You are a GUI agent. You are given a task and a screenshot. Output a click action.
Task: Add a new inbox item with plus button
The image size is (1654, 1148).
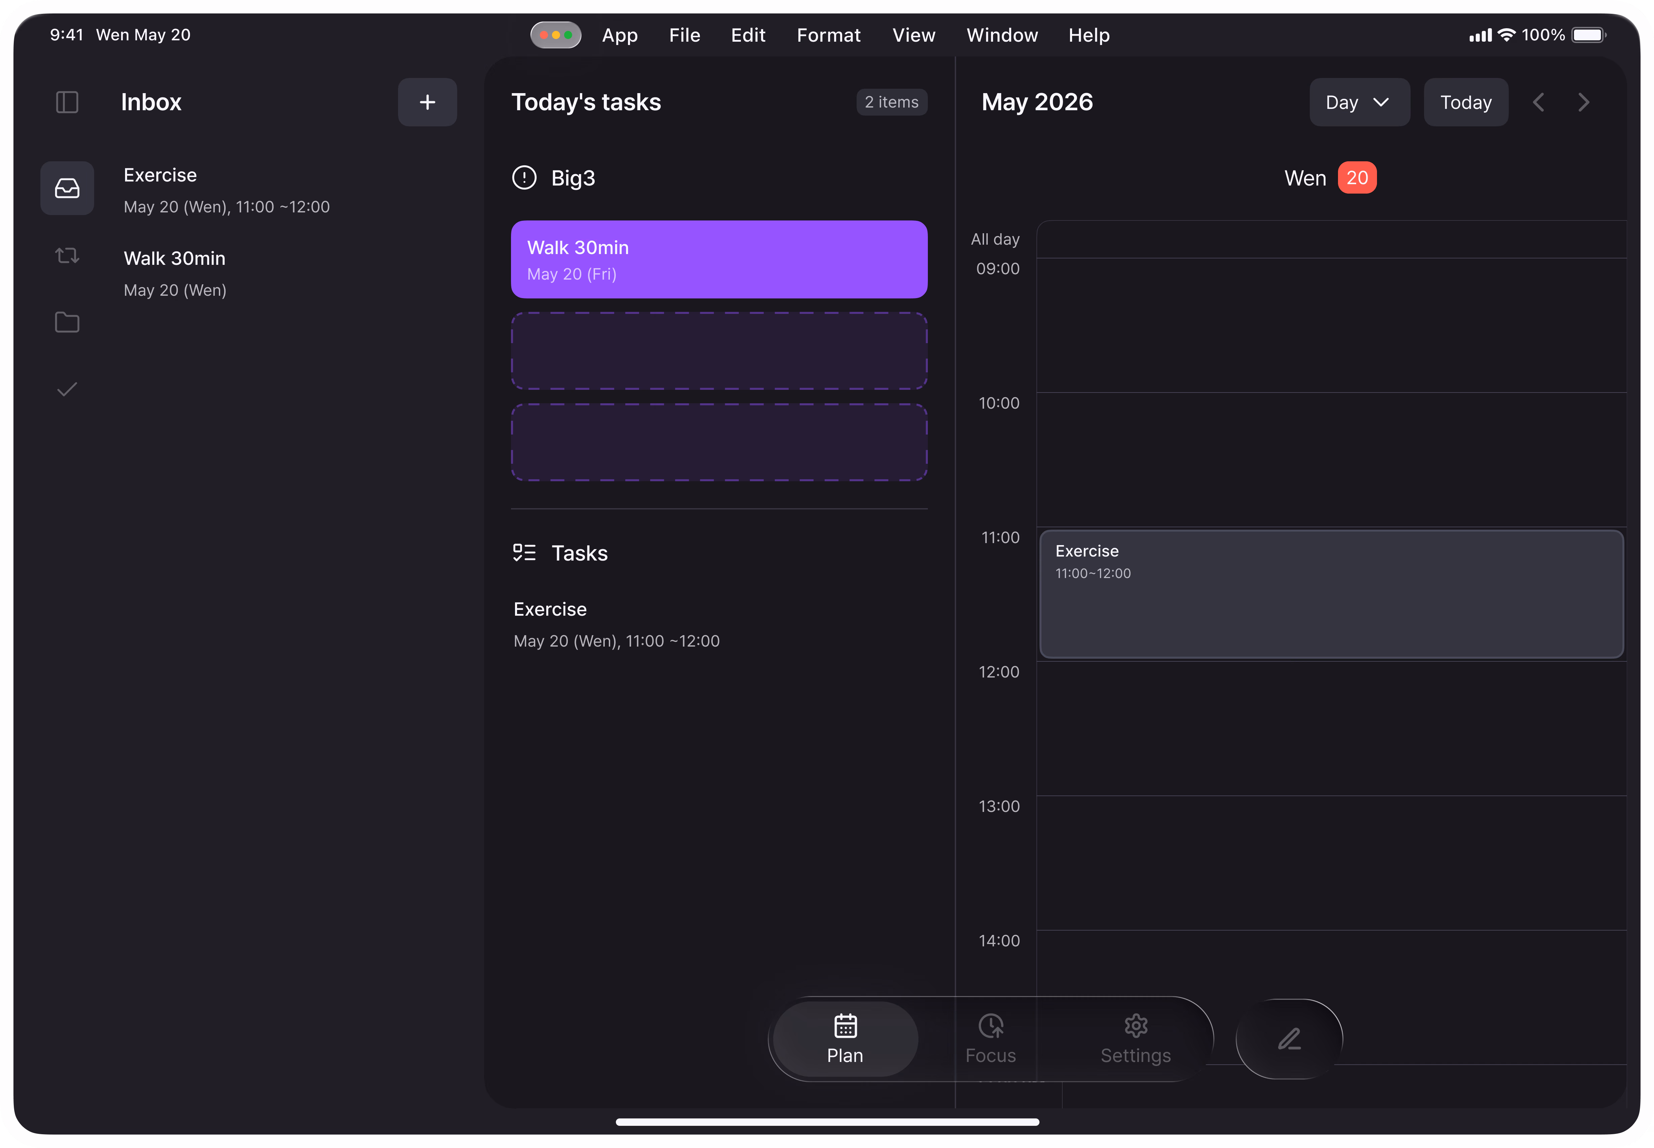pos(427,102)
